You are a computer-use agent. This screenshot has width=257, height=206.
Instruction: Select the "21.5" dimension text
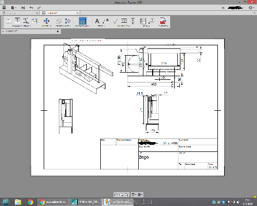[140, 93]
